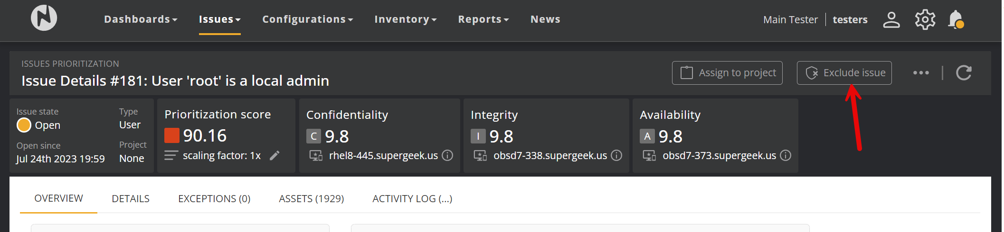Expand the Dashboards dropdown menu

pos(141,19)
